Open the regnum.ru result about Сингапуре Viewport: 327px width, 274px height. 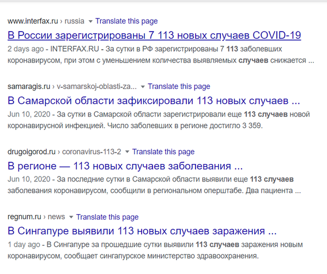click(x=142, y=231)
